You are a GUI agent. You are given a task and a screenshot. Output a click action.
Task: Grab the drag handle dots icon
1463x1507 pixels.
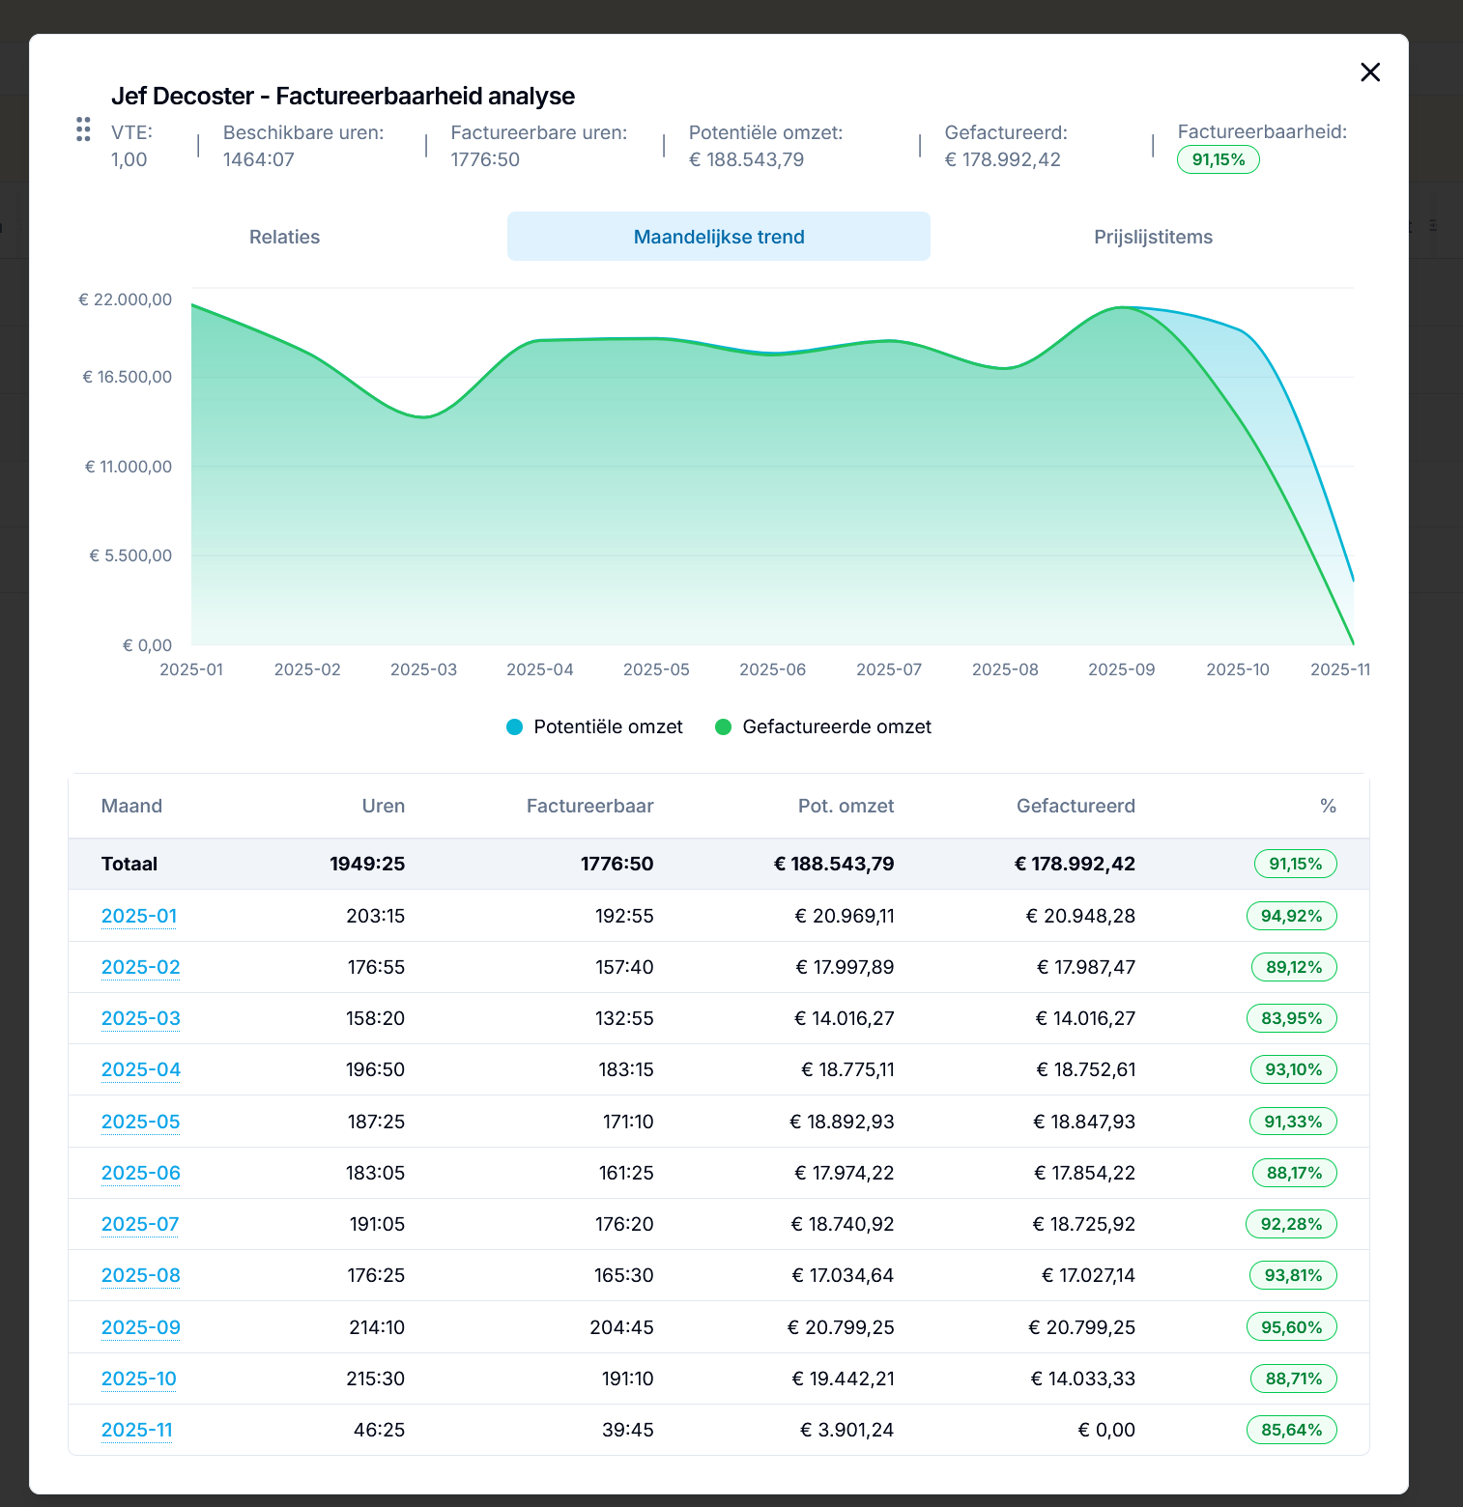point(83,129)
